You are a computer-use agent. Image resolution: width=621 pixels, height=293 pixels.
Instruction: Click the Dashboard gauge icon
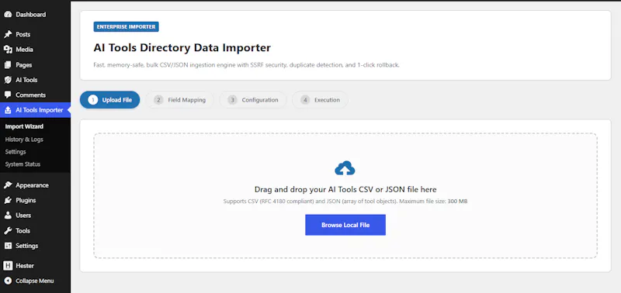[8, 15]
